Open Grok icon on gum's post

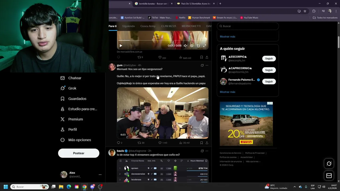coord(202,65)
